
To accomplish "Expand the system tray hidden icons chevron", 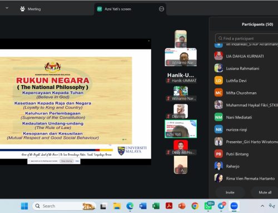I will (262, 206).
